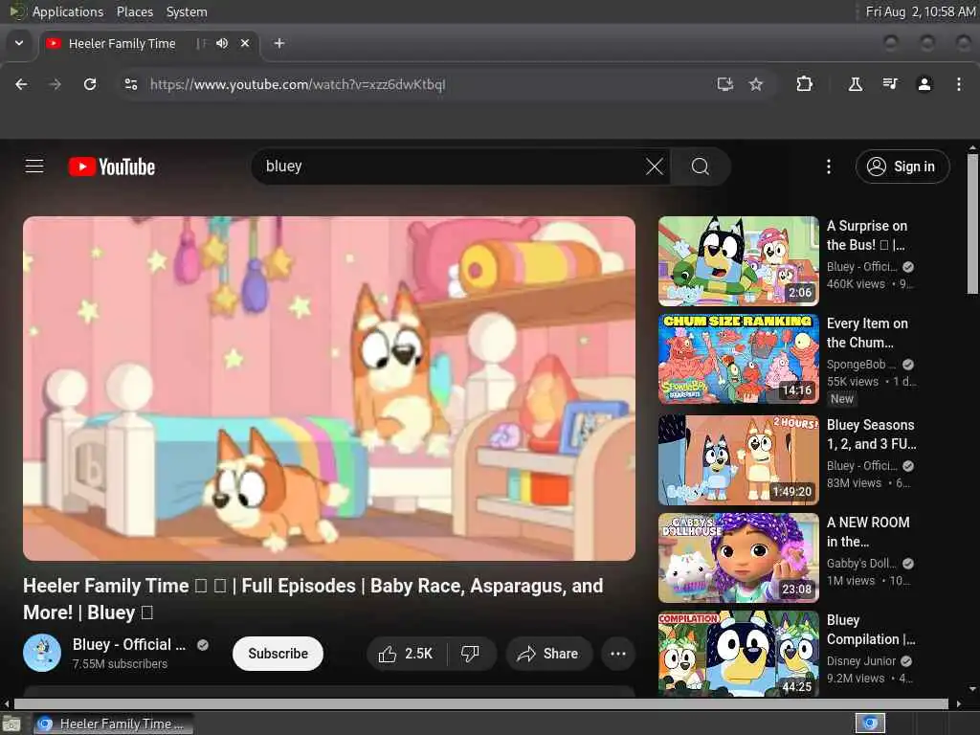Image resolution: width=980 pixels, height=735 pixels.
Task: Reload the YouTube page
Action: (x=90, y=84)
